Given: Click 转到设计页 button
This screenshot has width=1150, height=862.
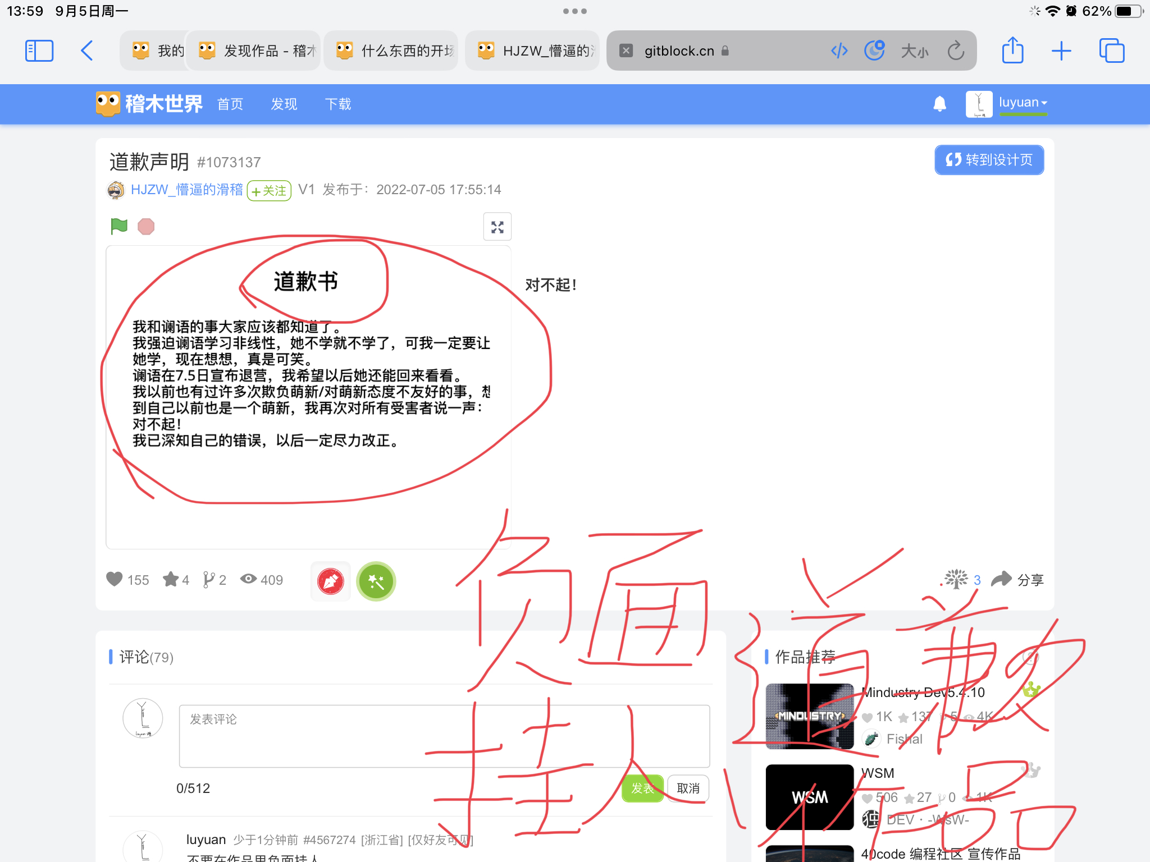Looking at the screenshot, I should tap(989, 161).
